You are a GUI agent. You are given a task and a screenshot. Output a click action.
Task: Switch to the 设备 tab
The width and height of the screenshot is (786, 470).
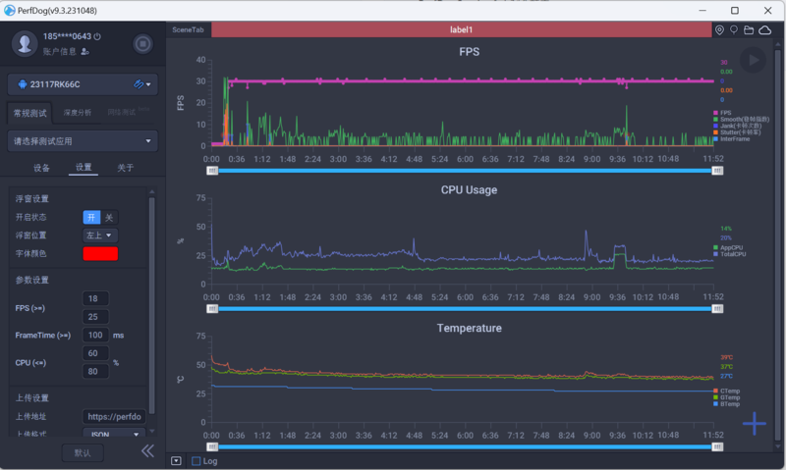coord(41,168)
